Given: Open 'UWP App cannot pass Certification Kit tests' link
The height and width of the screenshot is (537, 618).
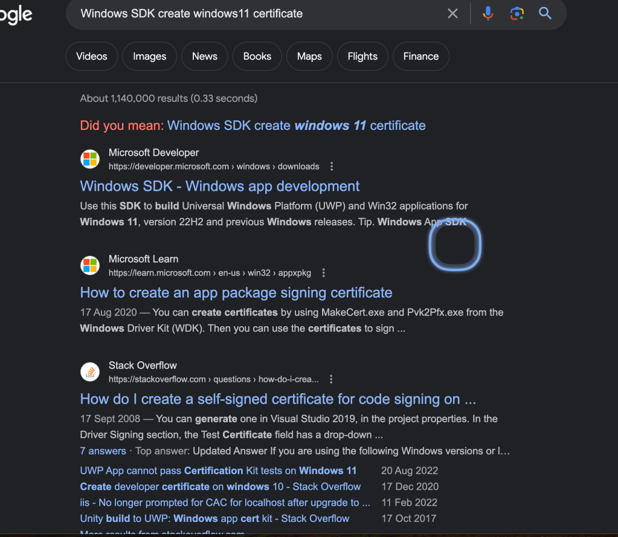Looking at the screenshot, I should pyautogui.click(x=218, y=471).
